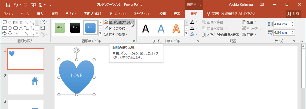Viewport: 306px width, 109px height.
Task: Click オブジェクトの選択と表示 button
Action: pos(221,35)
